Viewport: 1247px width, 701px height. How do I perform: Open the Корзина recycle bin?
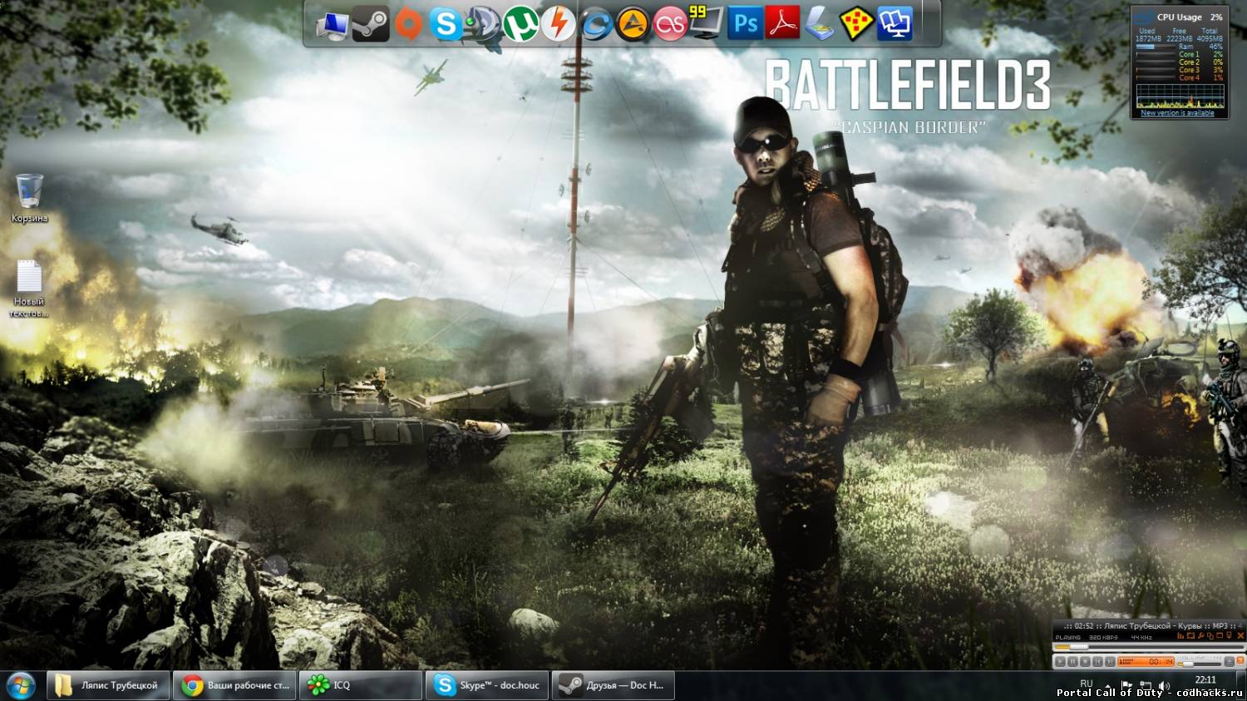point(29,198)
